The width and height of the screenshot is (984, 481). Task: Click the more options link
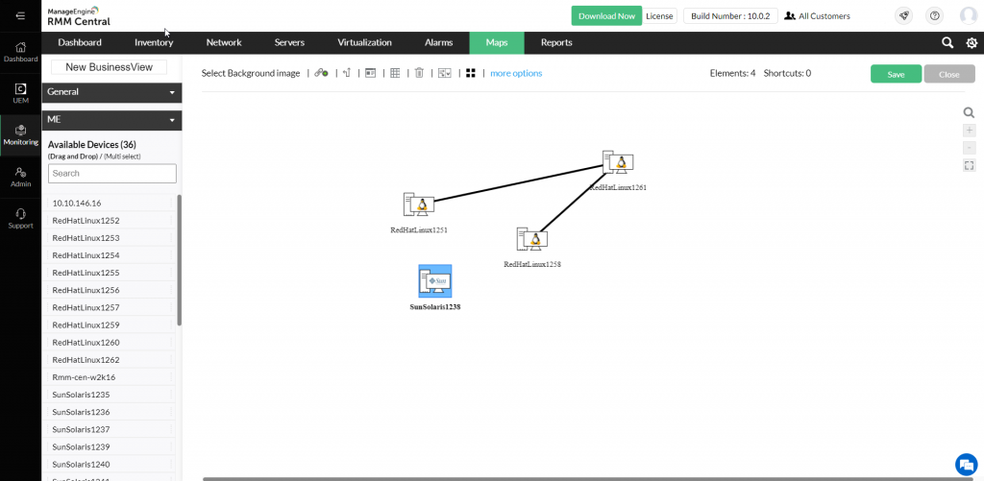pos(516,73)
